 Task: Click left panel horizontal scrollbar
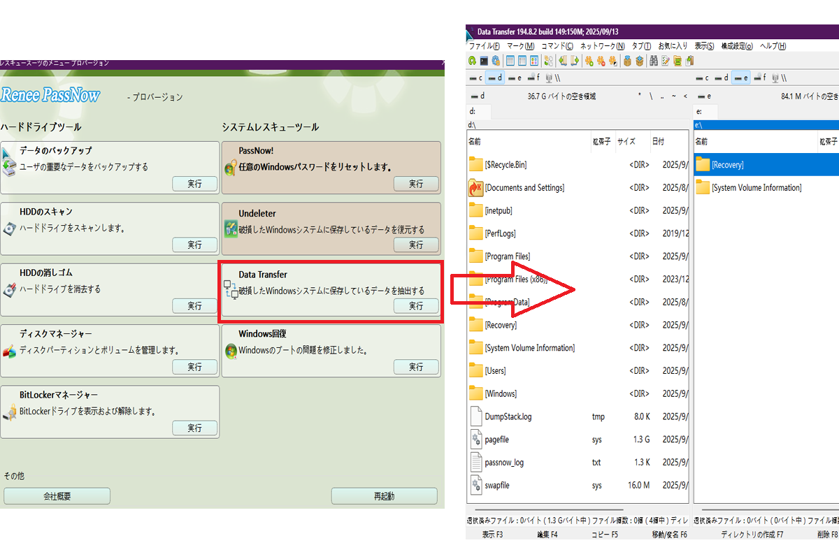tap(545, 511)
